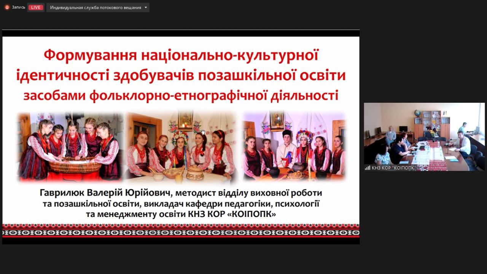Click the КНЗ КОР "КОІПОПК" participant name label

tap(394, 168)
